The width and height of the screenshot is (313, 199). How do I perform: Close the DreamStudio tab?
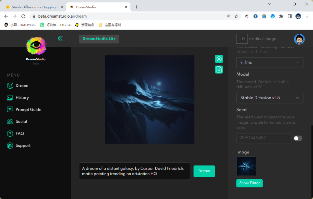point(126,7)
